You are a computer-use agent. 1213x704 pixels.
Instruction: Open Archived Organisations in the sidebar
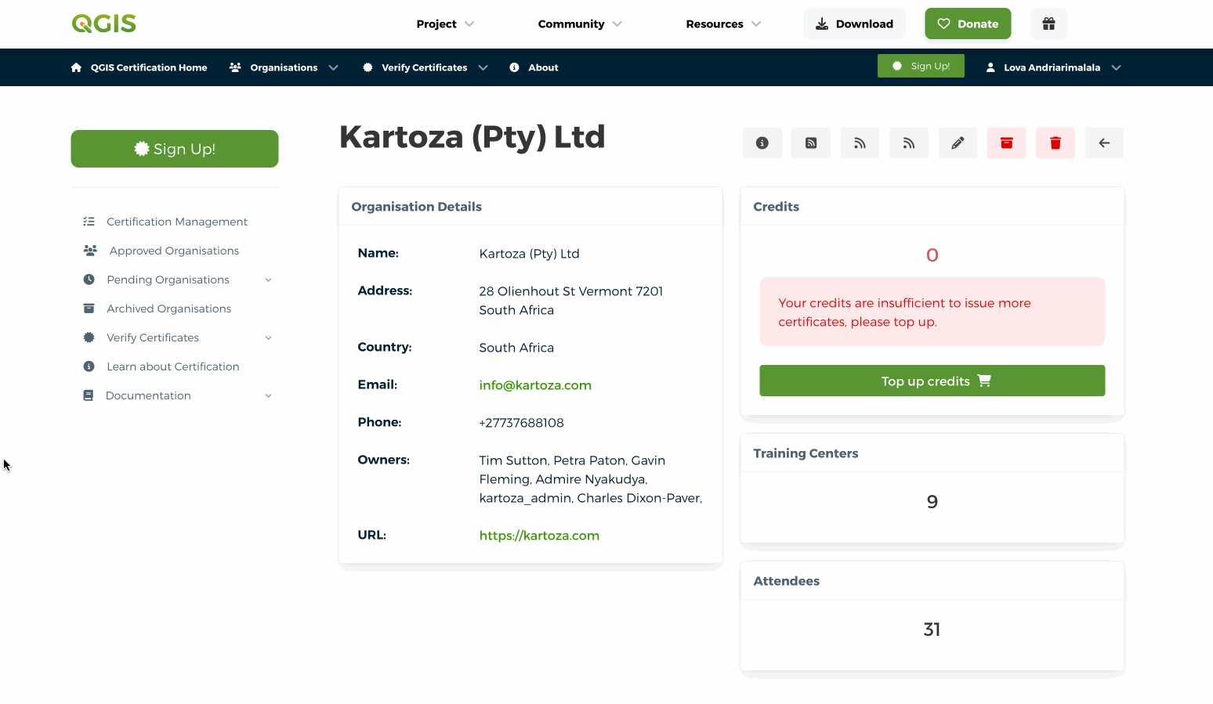(169, 309)
